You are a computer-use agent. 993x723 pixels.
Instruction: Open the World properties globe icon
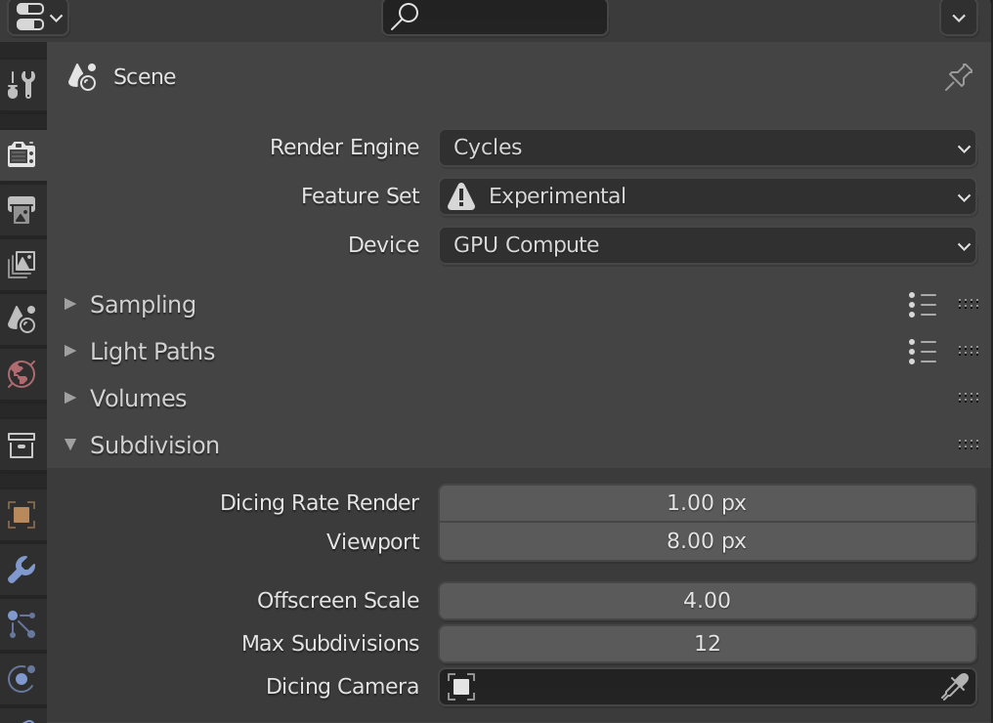[22, 373]
